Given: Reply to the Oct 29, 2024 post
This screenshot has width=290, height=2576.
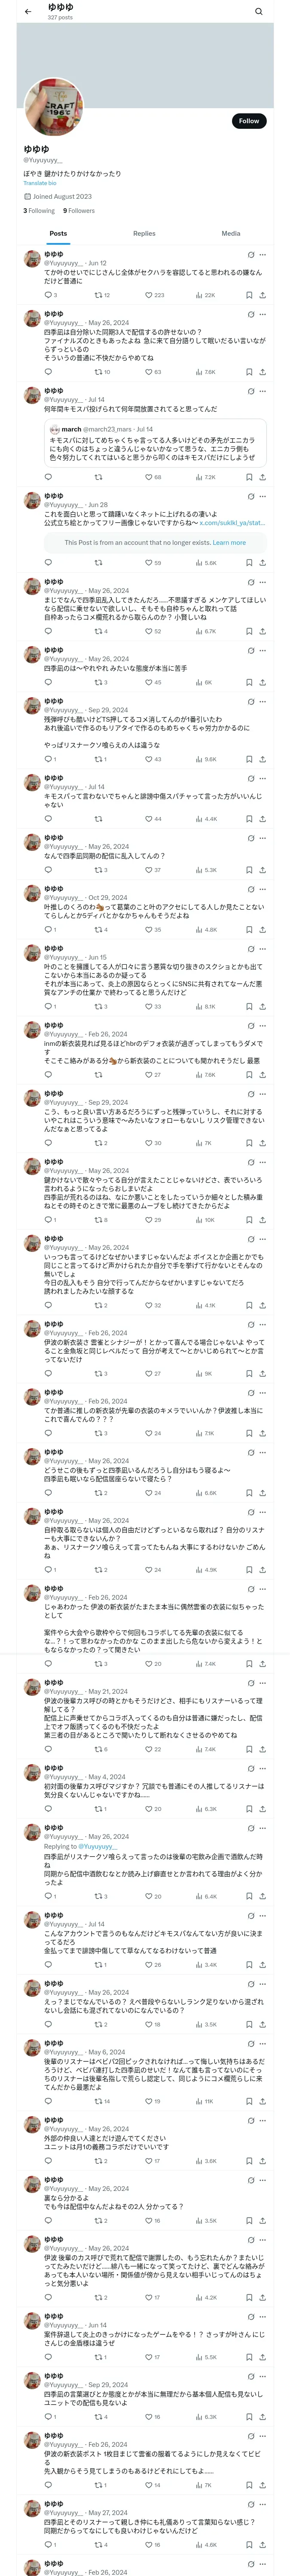Looking at the screenshot, I should 48,929.
